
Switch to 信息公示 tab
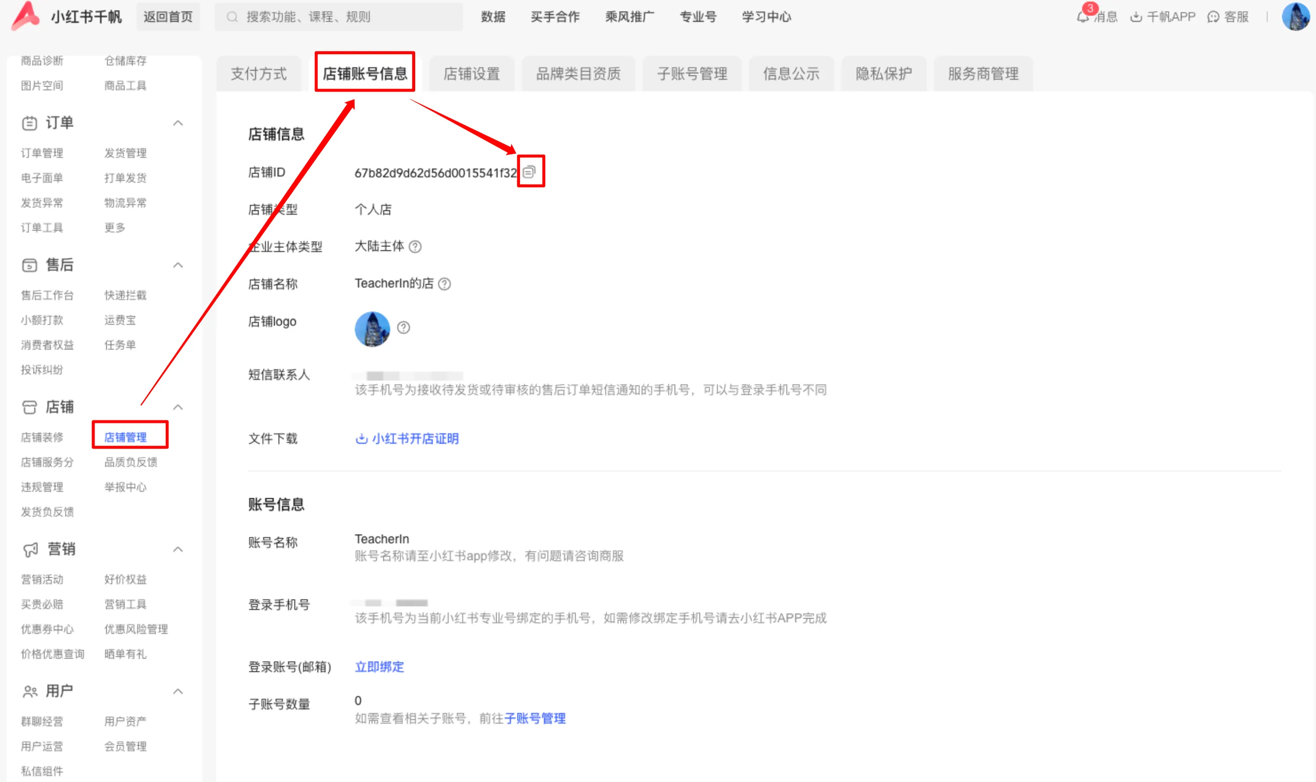coord(792,74)
